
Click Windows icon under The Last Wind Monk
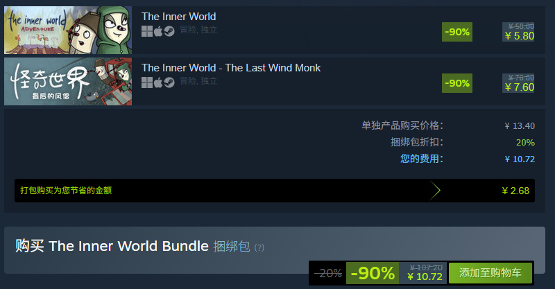coord(147,82)
